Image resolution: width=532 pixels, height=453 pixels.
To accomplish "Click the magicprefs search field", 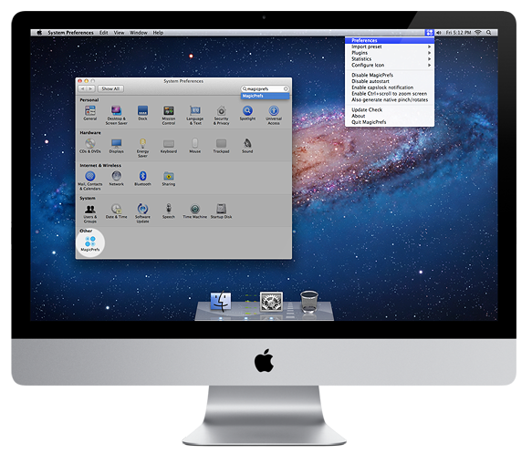I will coord(266,88).
